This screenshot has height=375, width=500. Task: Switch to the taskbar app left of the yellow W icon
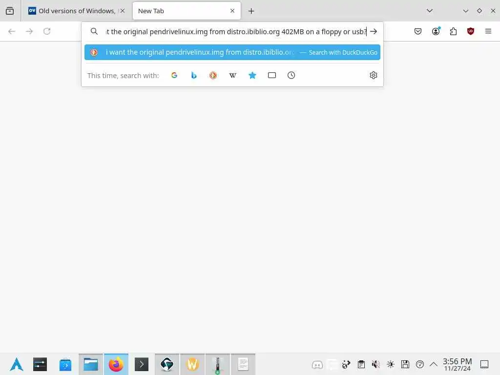167,364
